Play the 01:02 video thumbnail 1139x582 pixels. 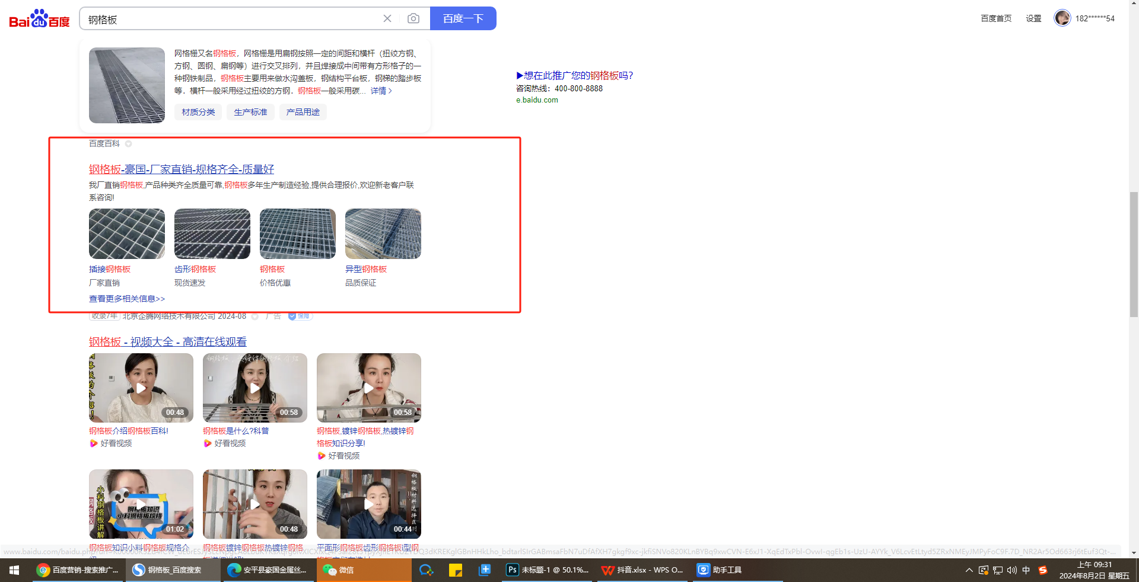coord(141,504)
